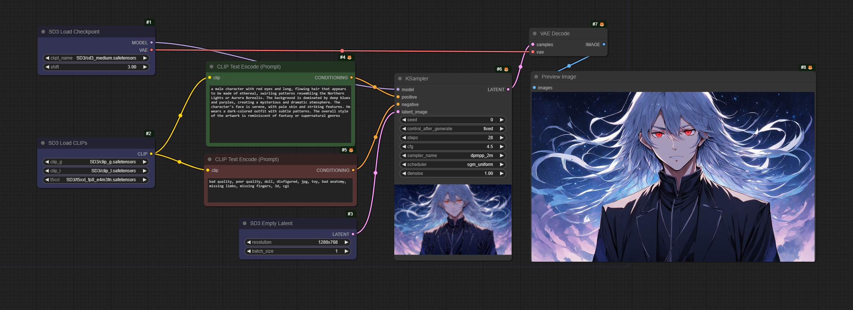This screenshot has height=310, width=853.
Task: Click the large generated image in Preview Image
Action: pyautogui.click(x=673, y=177)
